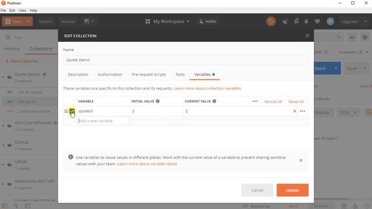Open the wrench settings icon
This screenshot has height=209, width=372.
296,21
